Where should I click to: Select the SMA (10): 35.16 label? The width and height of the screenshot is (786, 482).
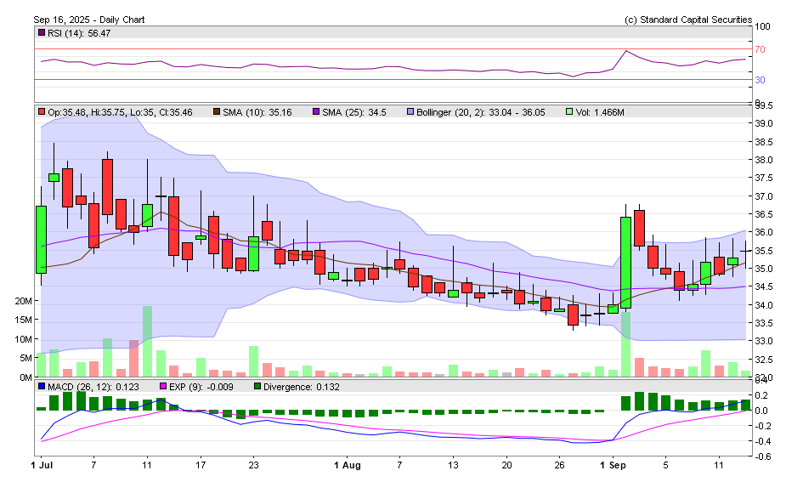[x=257, y=112]
